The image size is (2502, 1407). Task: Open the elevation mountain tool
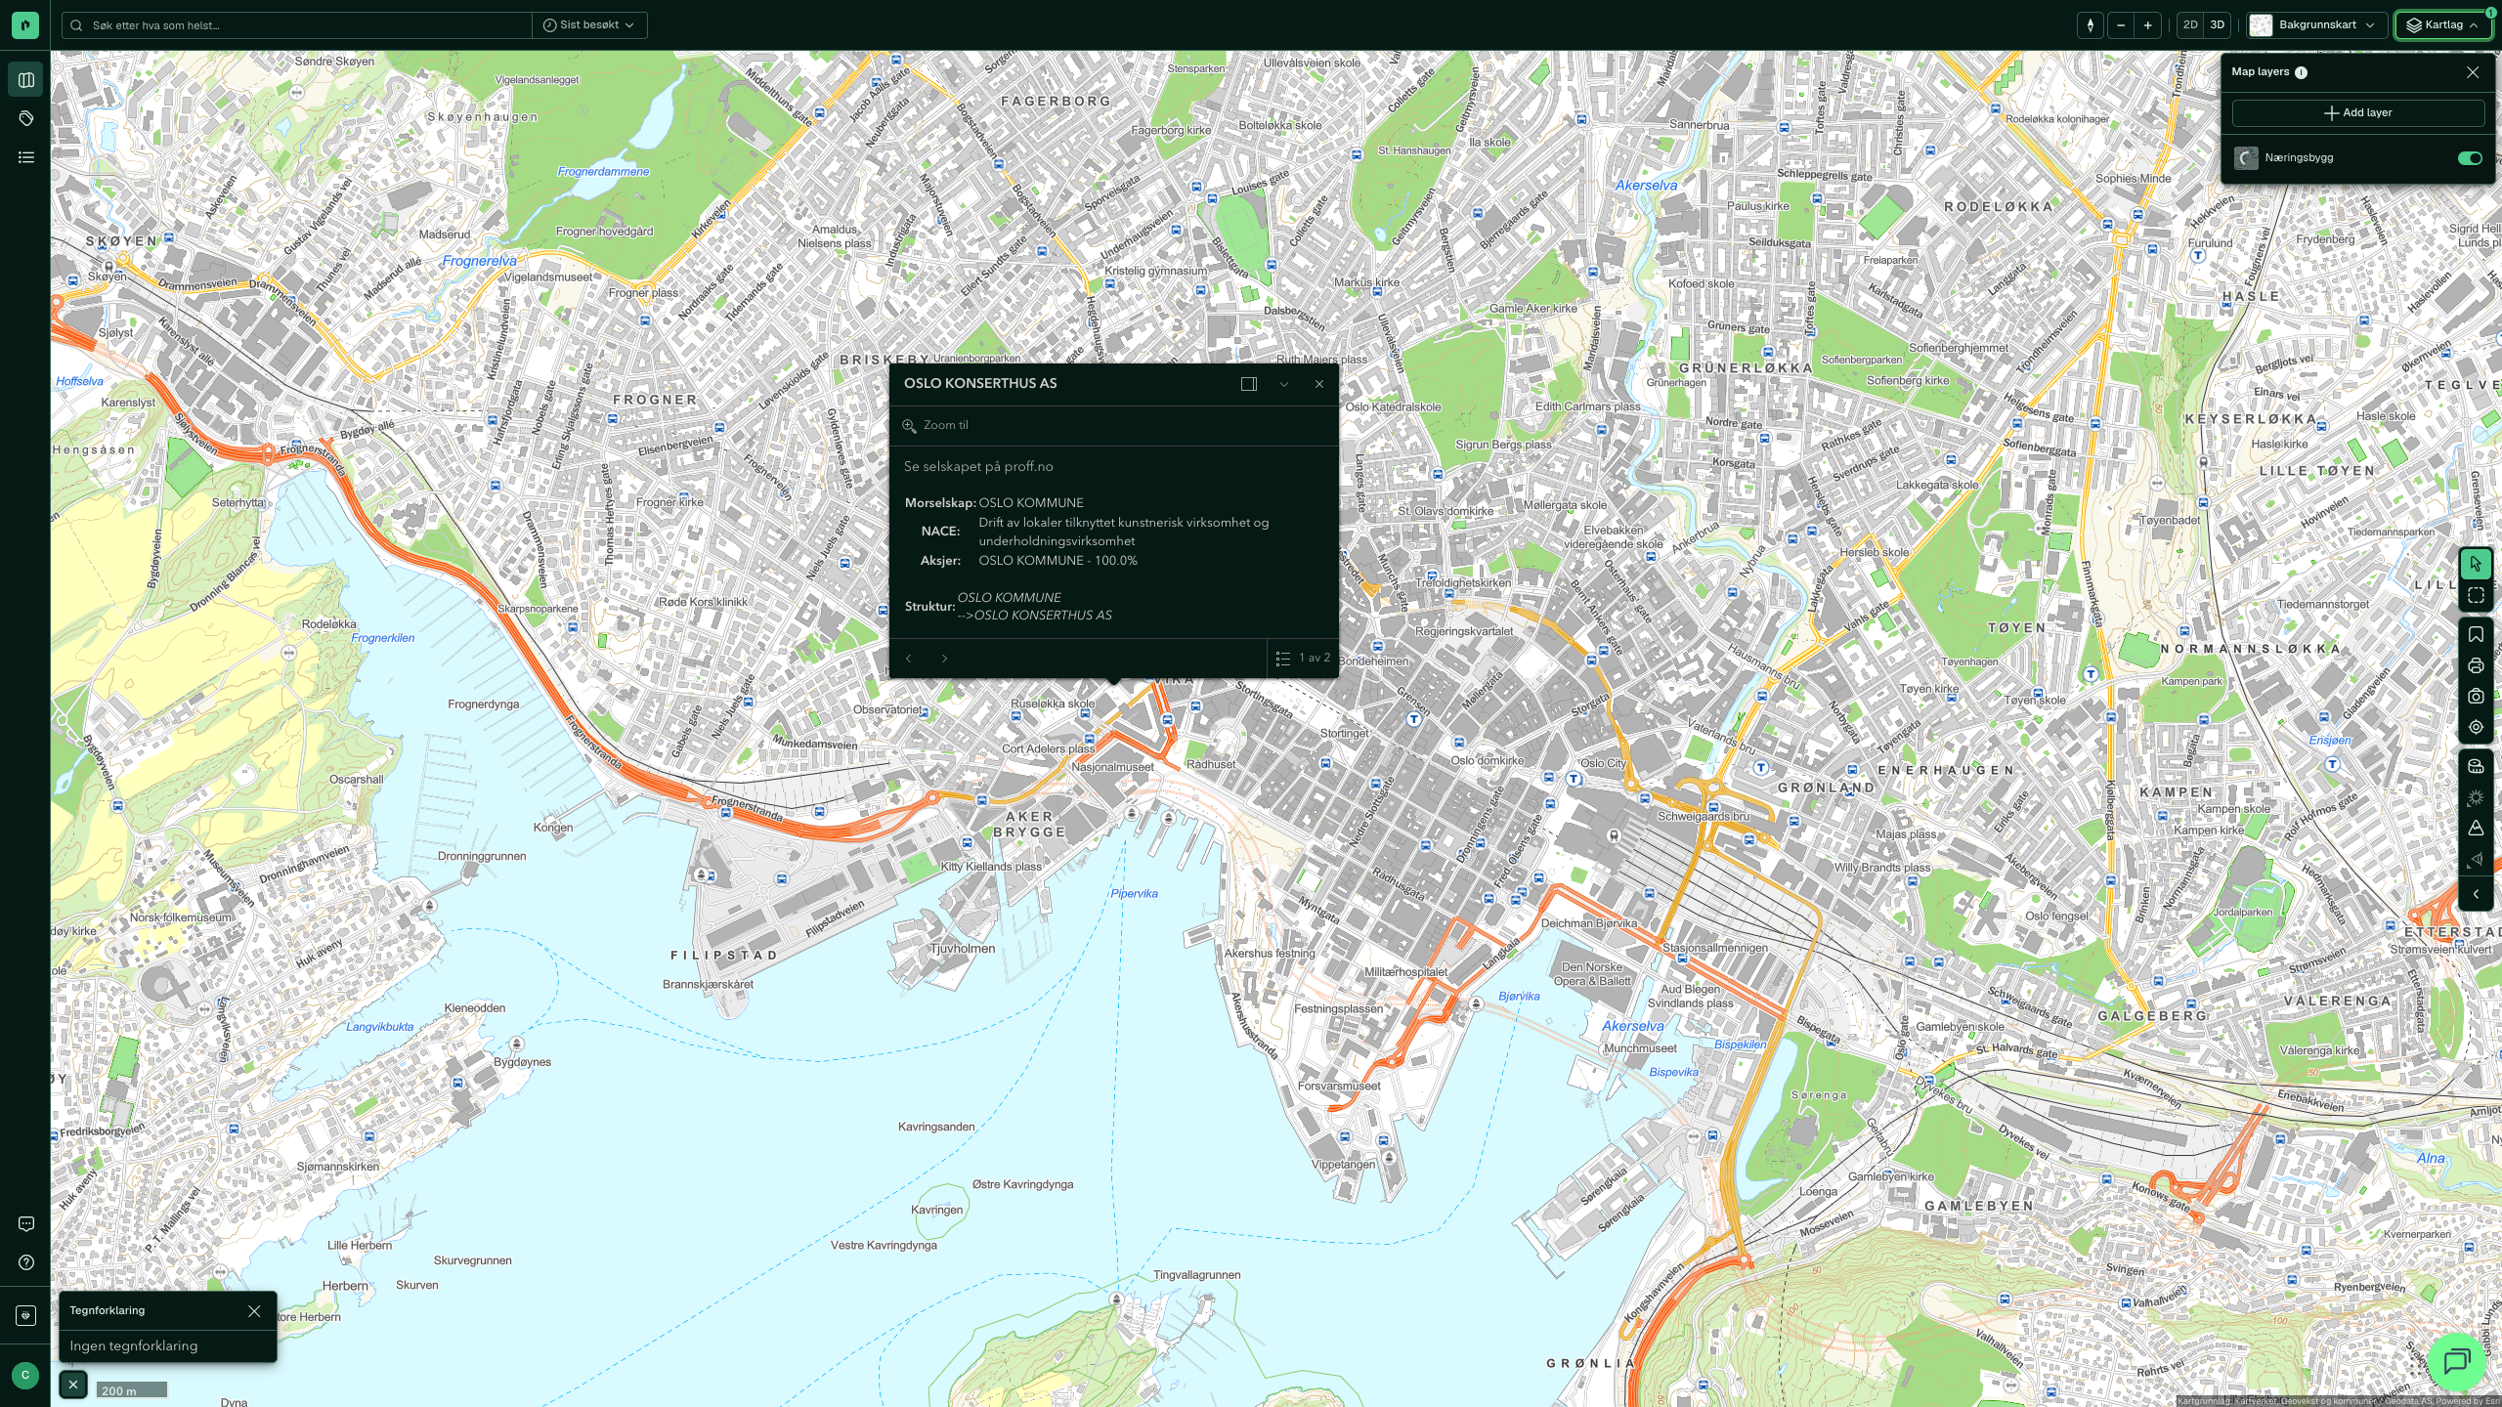point(2476,829)
